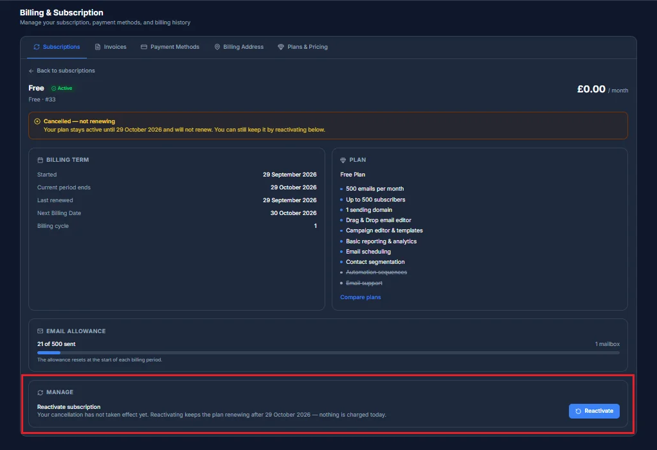Click the Cancelled warning icon
Image resolution: width=657 pixels, height=450 pixels.
pyautogui.click(x=37, y=121)
